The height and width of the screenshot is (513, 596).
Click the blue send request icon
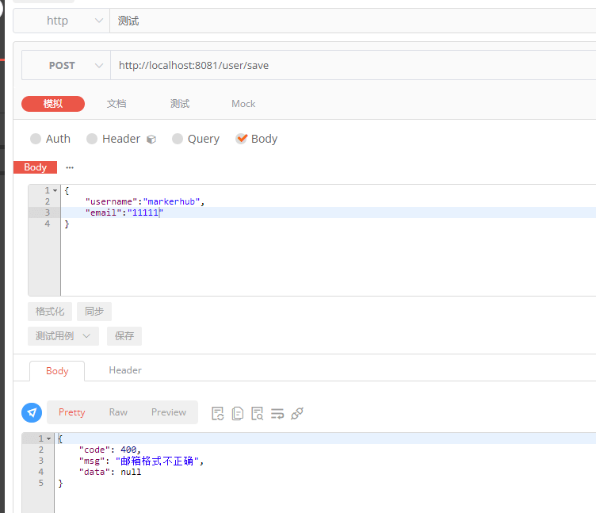[x=32, y=412]
